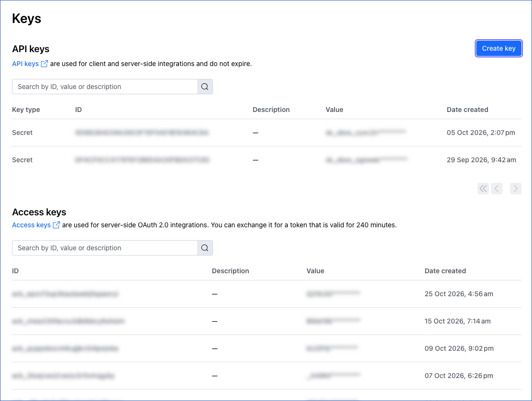Click the Key type column header
Image resolution: width=532 pixels, height=401 pixels.
pos(26,110)
